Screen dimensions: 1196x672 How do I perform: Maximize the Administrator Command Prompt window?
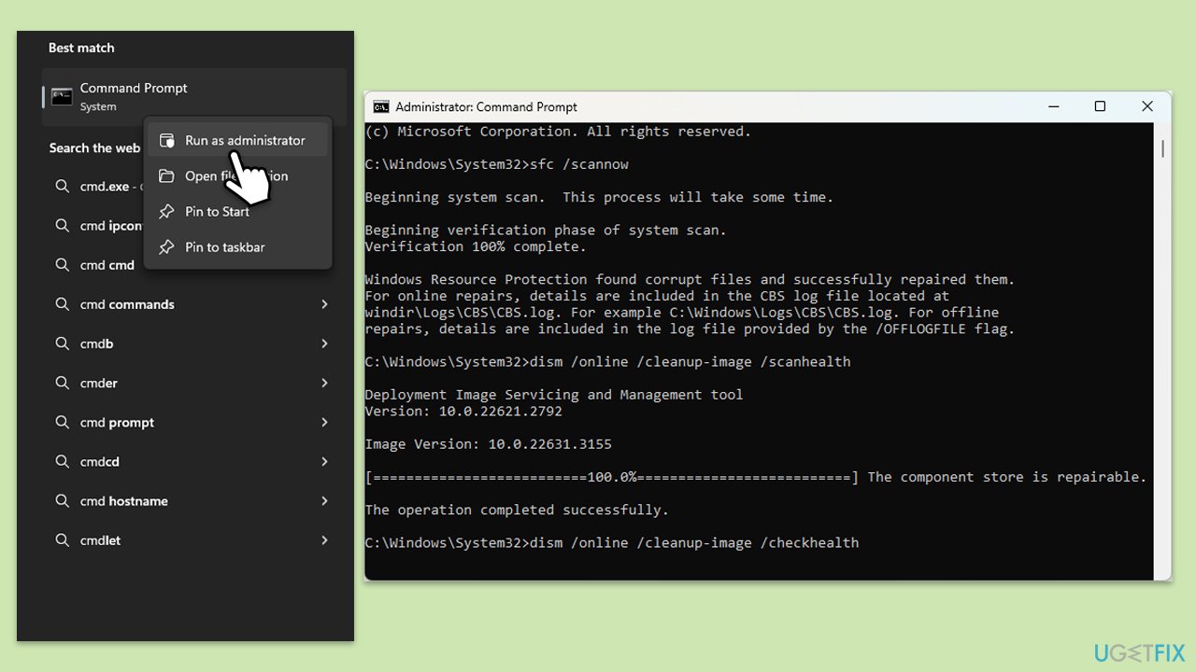[x=1100, y=106]
